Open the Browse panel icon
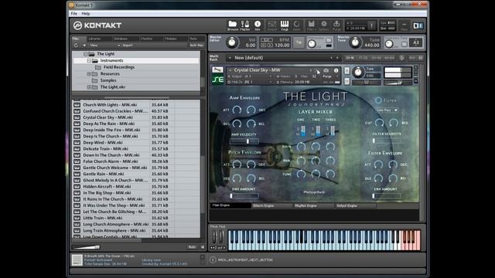Screen dimensions: 495x278 (x=233, y=25)
